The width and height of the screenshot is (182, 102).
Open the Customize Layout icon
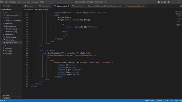[x=168, y=2]
